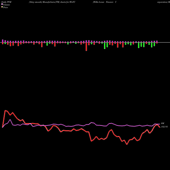This screenshot has height=170, width=170.
Task: Click the 182.95 price value label
Action: click(164, 127)
